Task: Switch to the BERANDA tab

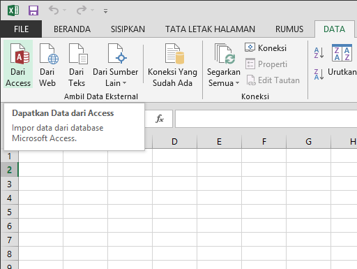Action: (72, 29)
